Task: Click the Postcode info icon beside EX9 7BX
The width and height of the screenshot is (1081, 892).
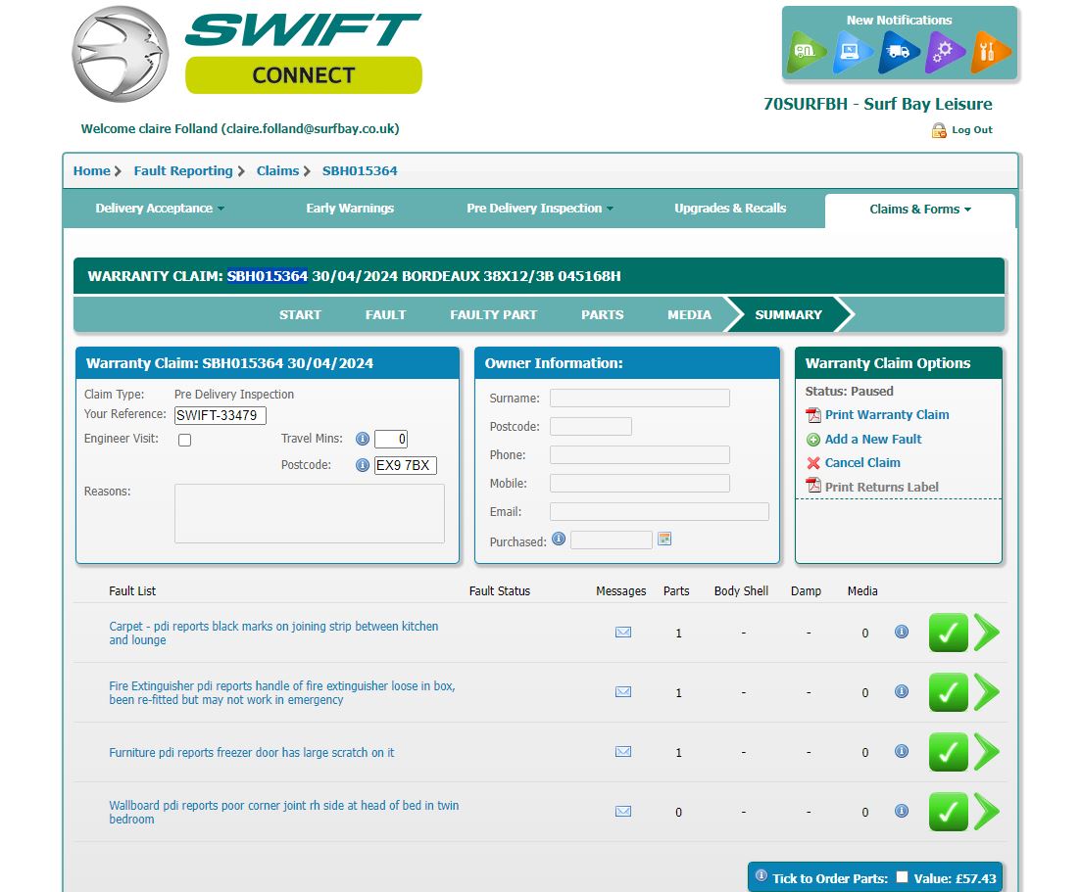Action: (x=362, y=465)
